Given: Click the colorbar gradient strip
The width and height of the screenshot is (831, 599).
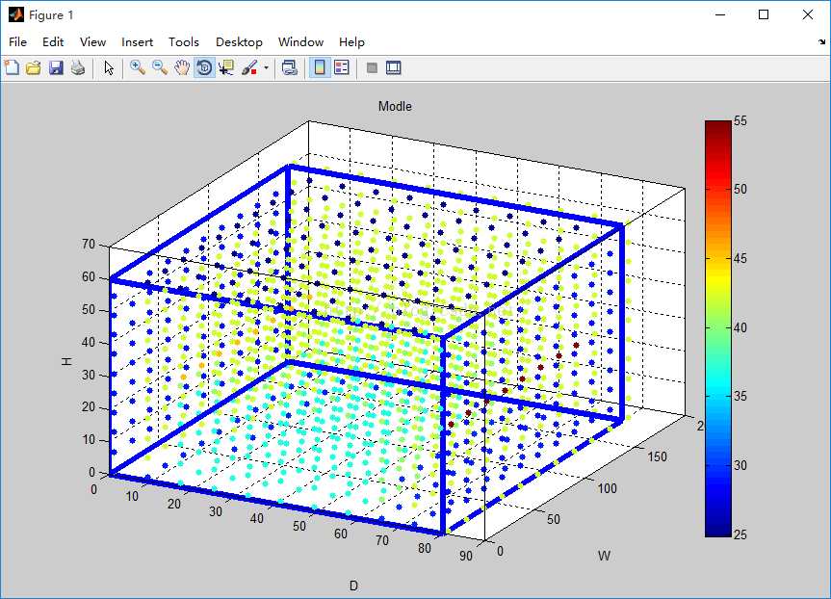Looking at the screenshot, I should 717,327.
